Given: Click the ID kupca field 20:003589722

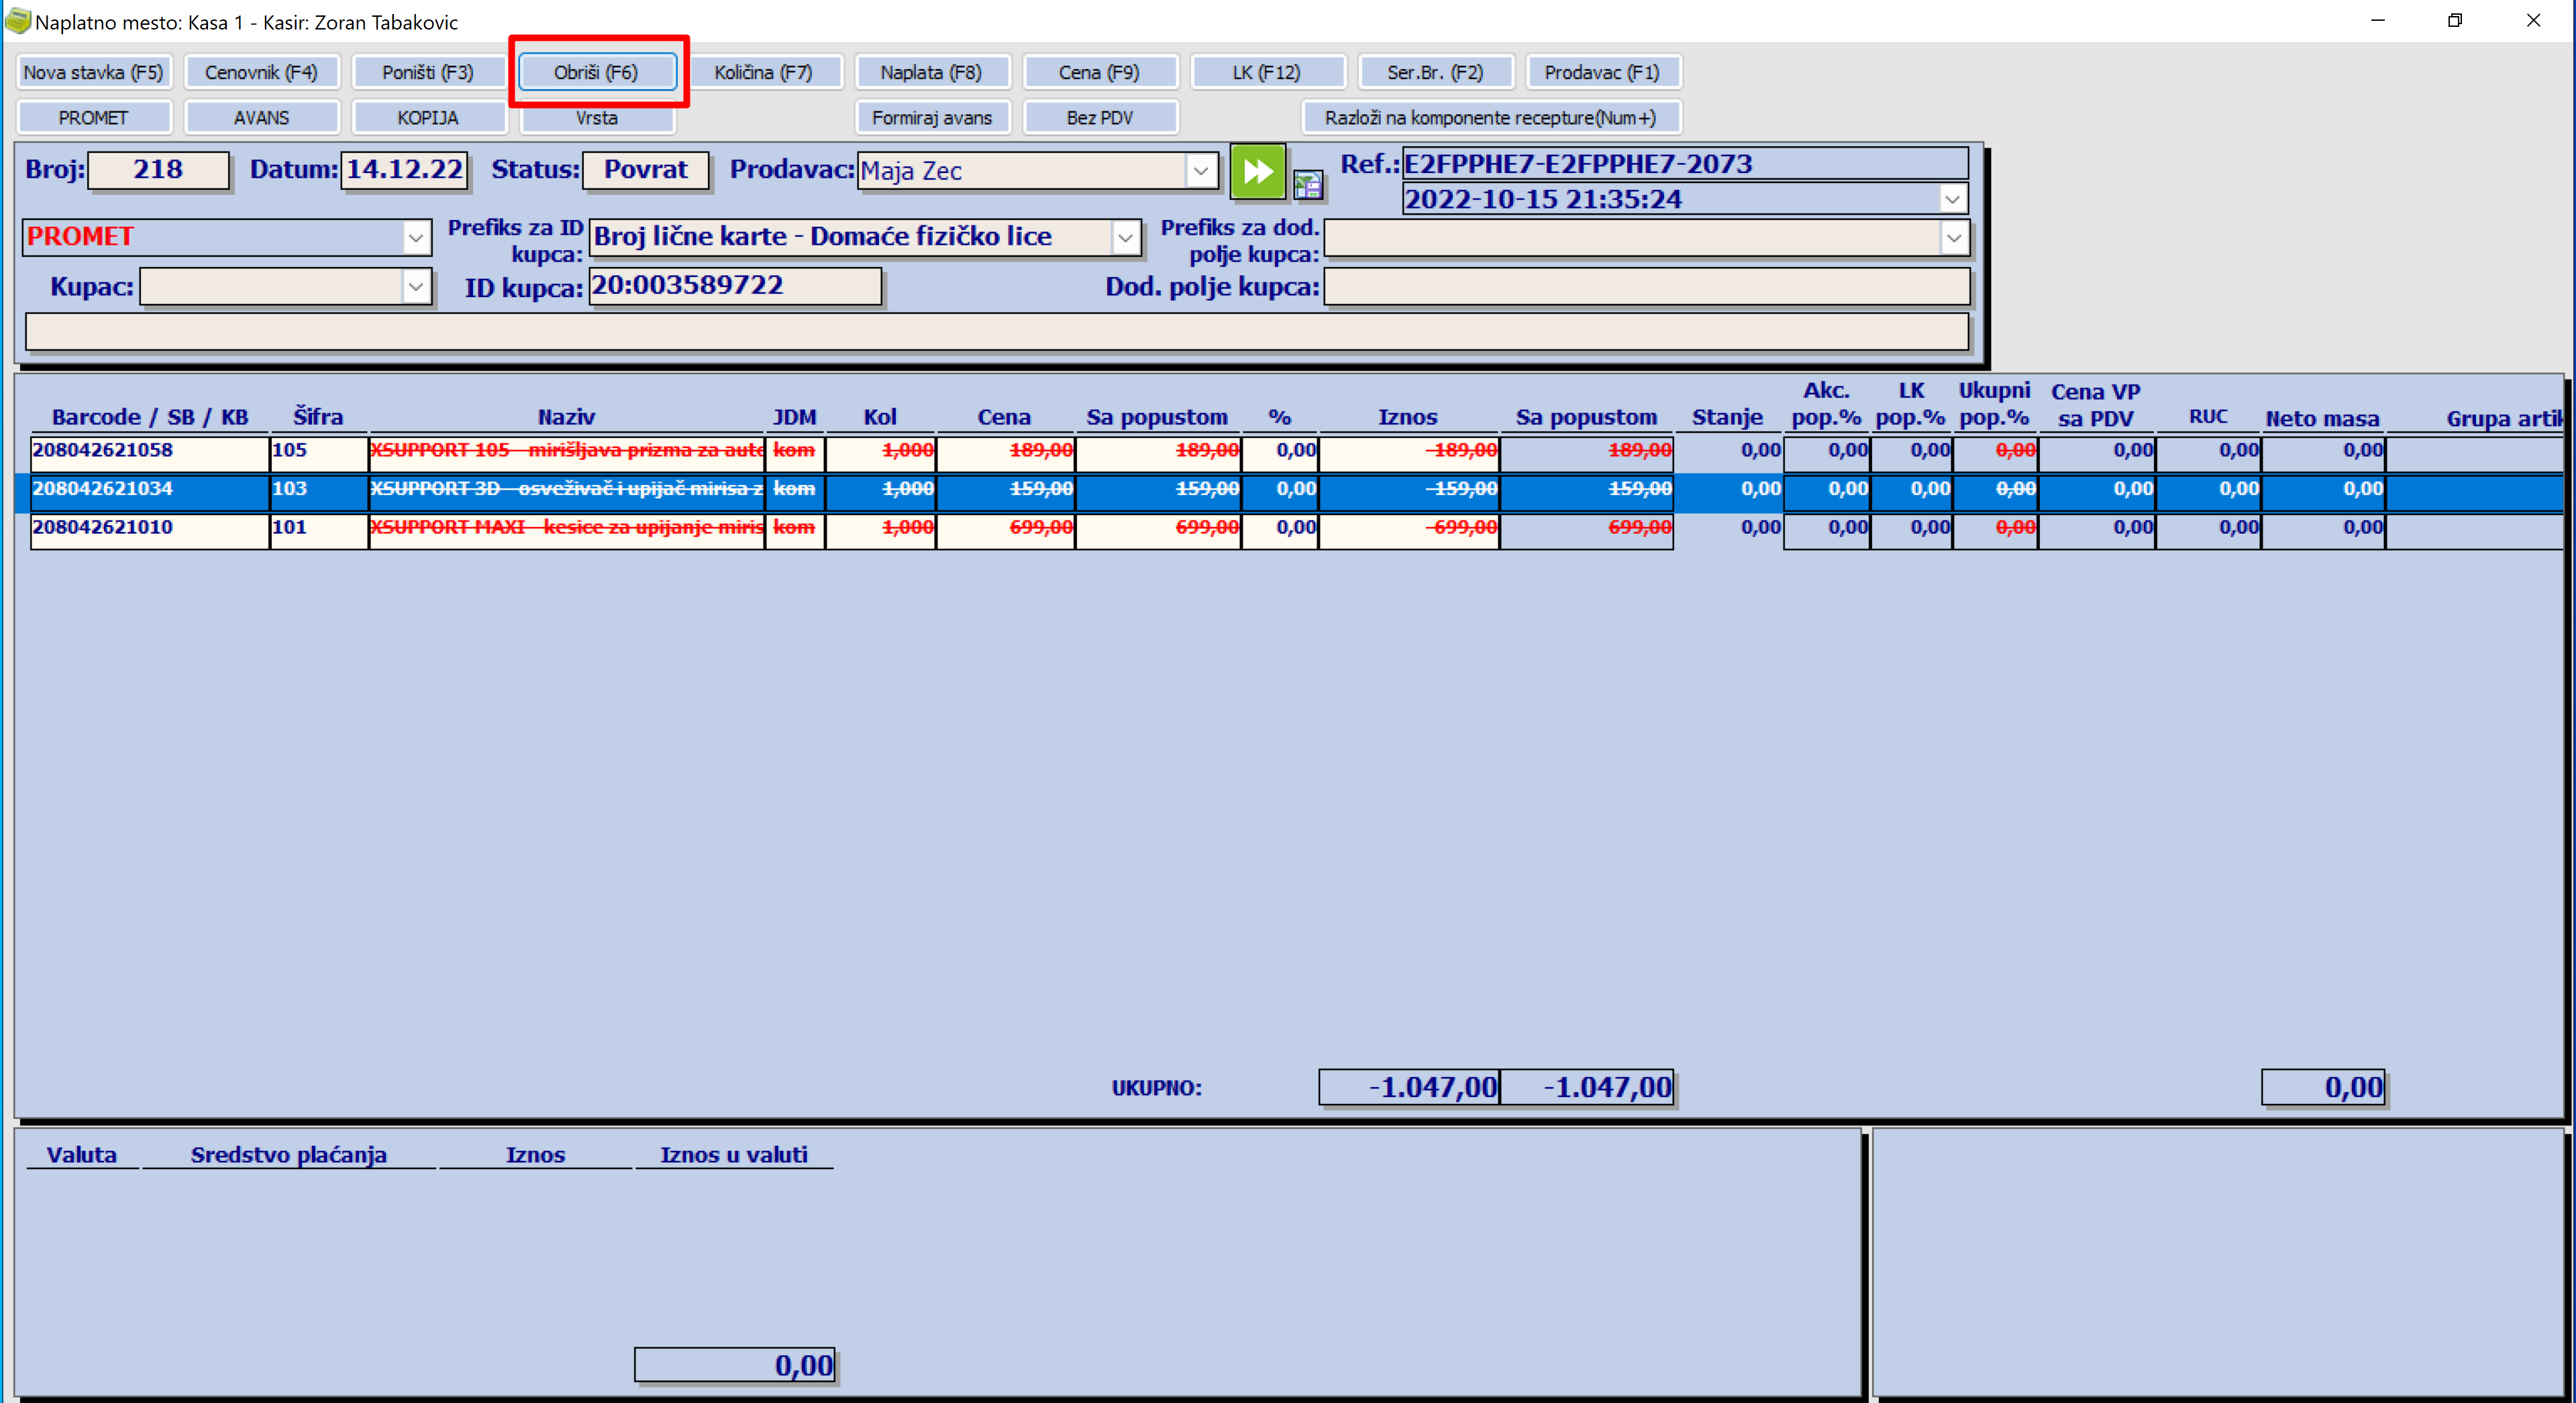Looking at the screenshot, I should click(735, 286).
